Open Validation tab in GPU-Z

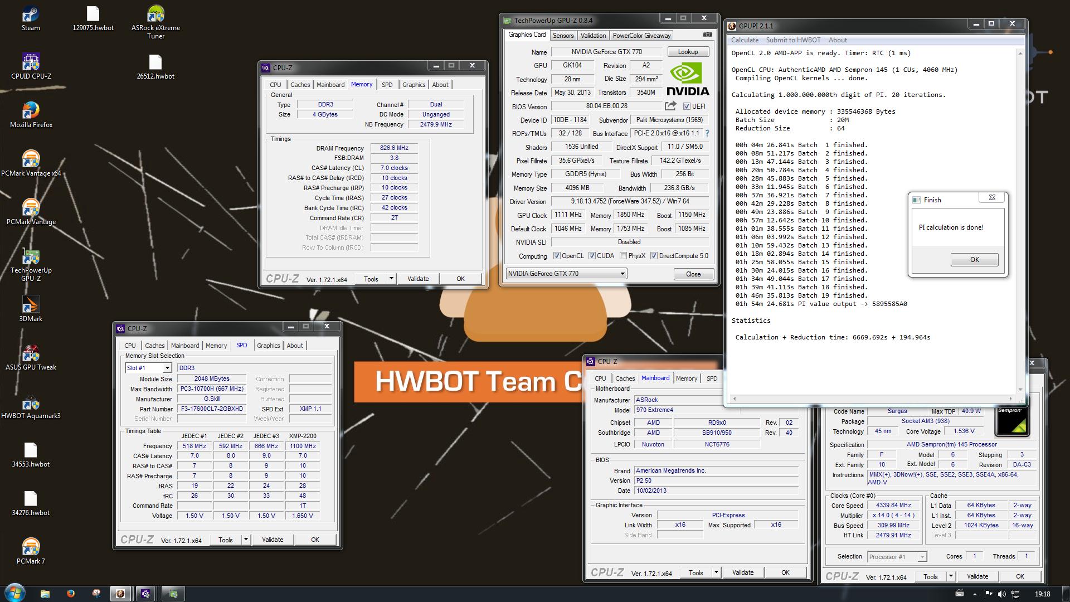[x=593, y=35]
